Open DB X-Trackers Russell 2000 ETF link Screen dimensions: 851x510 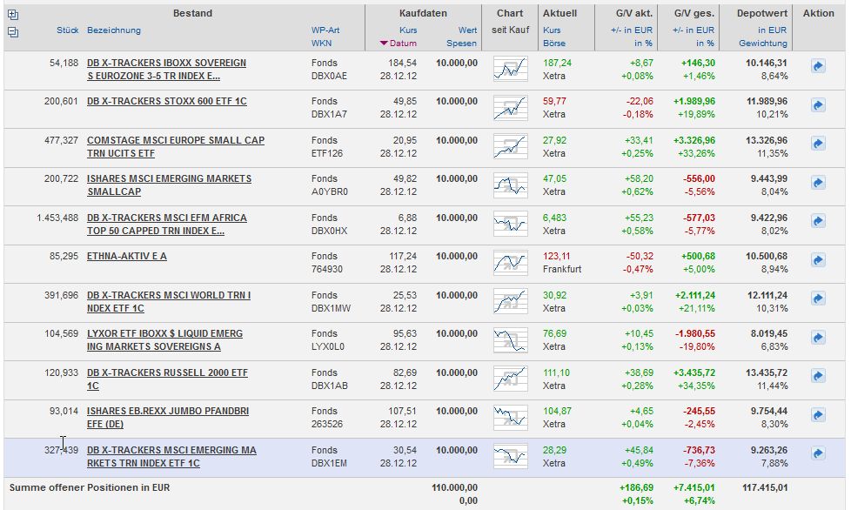166,372
